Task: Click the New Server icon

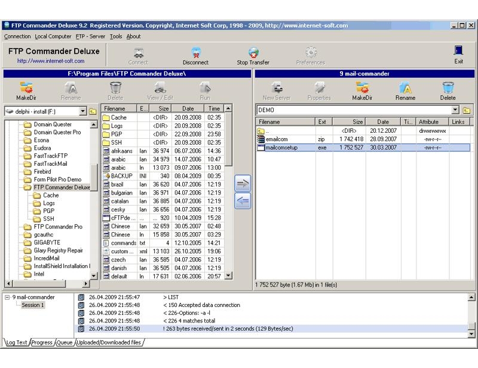Action: click(277, 87)
